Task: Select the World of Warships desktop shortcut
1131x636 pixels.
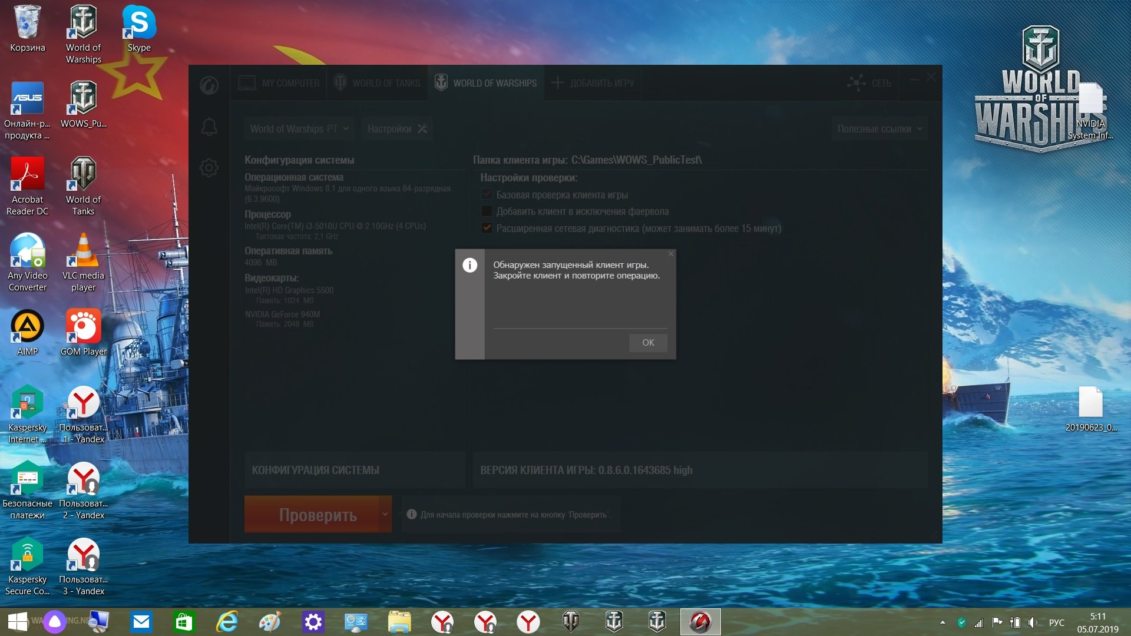Action: 83,34
